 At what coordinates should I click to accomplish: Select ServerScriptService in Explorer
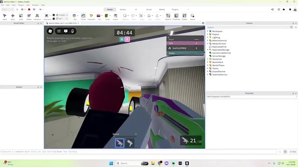(221, 53)
